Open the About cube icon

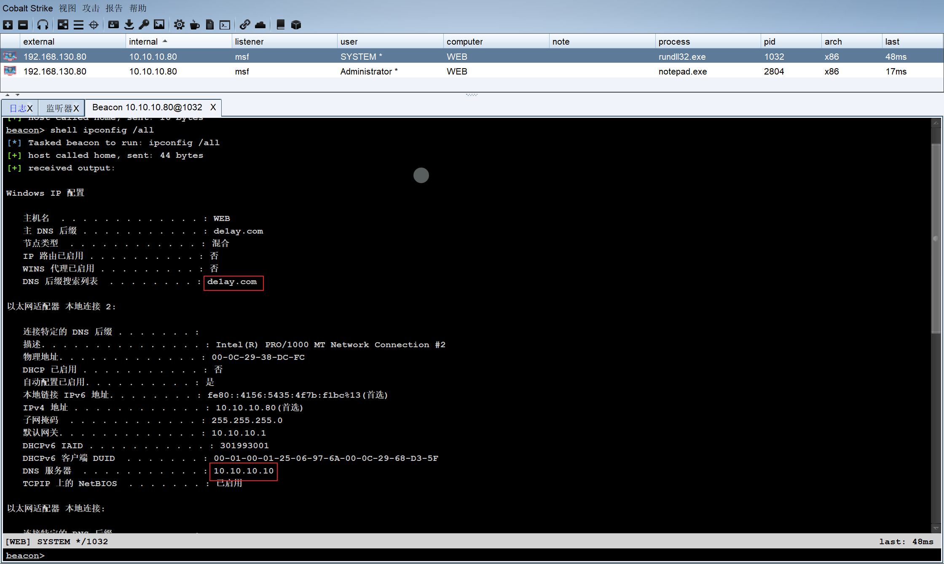[x=296, y=25]
